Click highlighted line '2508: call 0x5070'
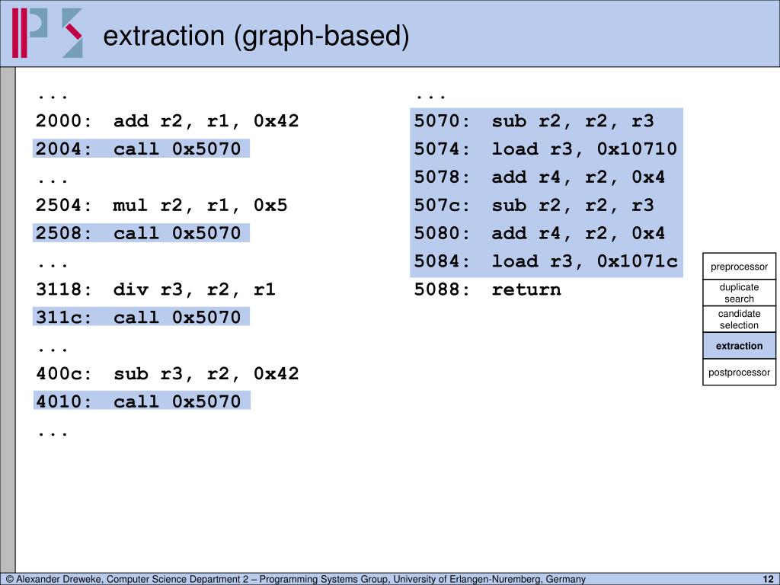The height and width of the screenshot is (585, 780). [141, 233]
